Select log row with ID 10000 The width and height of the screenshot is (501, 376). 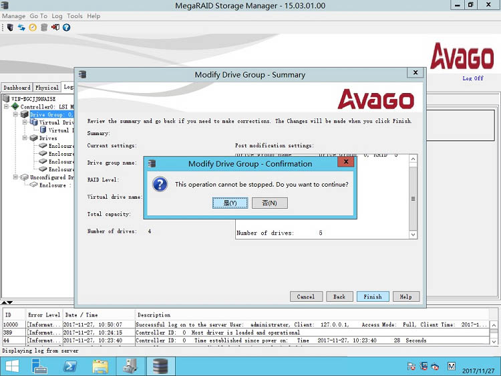click(x=246, y=324)
